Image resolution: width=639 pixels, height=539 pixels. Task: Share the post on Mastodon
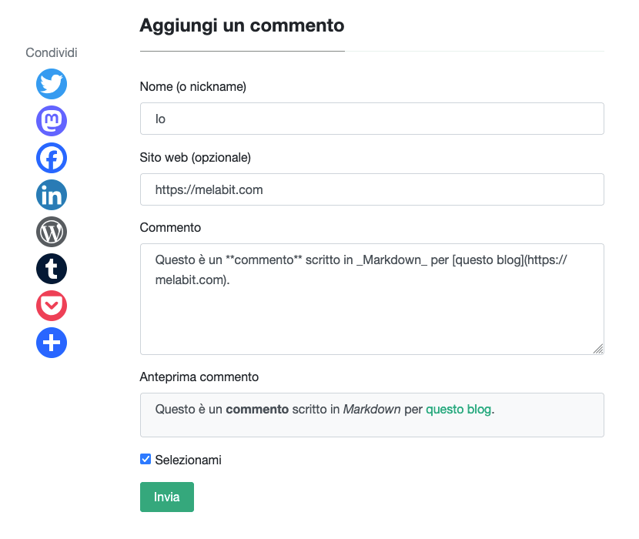(x=51, y=121)
